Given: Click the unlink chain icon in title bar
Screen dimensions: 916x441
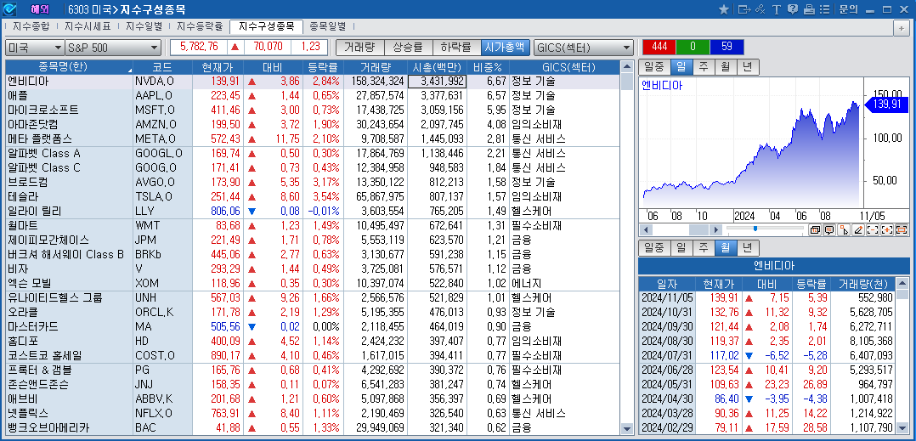Looking at the screenshot, I should click(760, 8).
